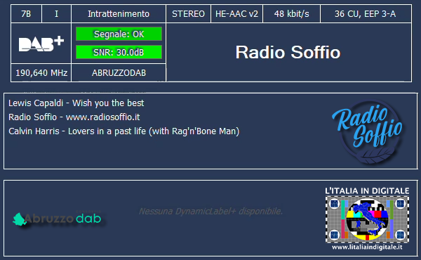Click the 'STEREO' audio mode cell

coord(188,14)
